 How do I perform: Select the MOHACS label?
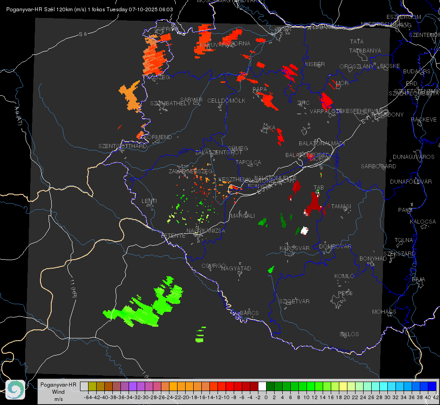click(384, 312)
